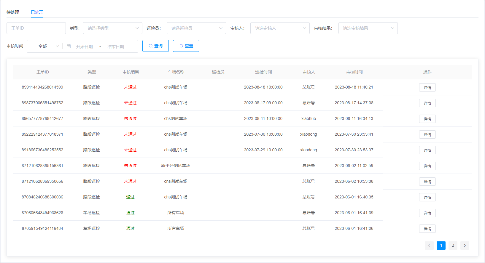
Task: Show 详情 for order 870591549124116484
Action: coord(427,229)
